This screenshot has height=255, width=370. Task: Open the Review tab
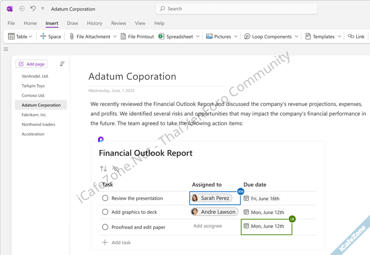(118, 23)
